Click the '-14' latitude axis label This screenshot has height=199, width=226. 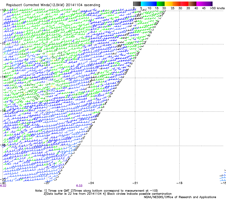point(3,77)
